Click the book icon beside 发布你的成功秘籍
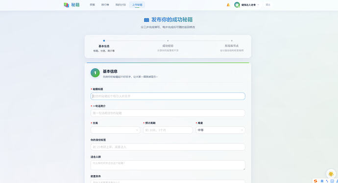 [x=146, y=20]
